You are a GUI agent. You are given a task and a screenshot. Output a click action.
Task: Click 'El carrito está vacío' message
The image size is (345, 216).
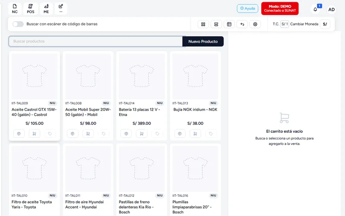pyautogui.click(x=284, y=131)
